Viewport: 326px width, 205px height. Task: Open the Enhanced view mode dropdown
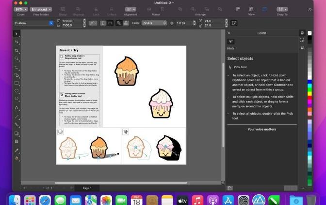coord(41,9)
